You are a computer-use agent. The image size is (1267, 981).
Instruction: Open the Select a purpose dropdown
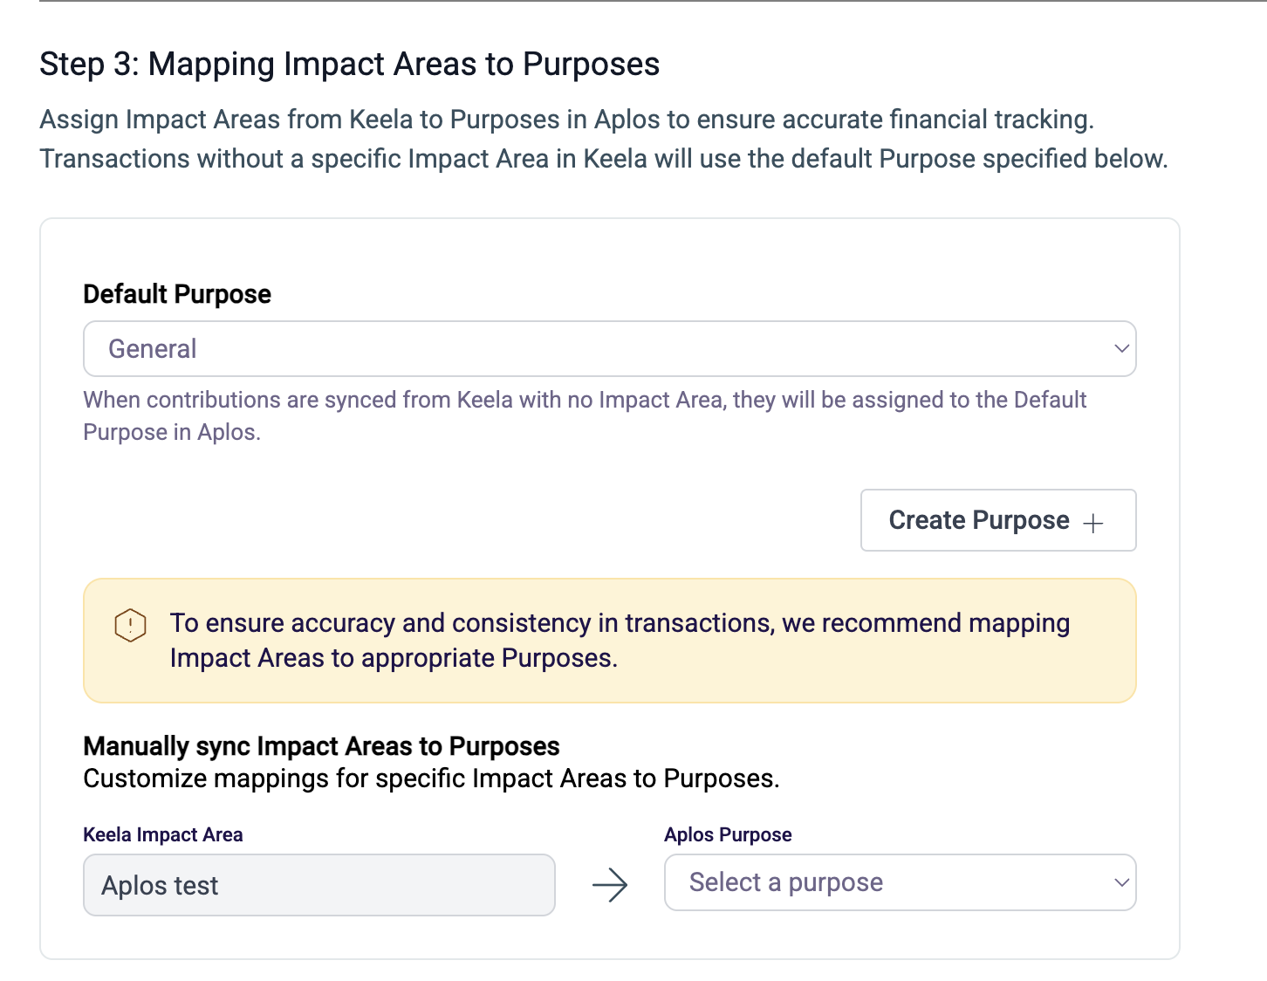pos(900,882)
